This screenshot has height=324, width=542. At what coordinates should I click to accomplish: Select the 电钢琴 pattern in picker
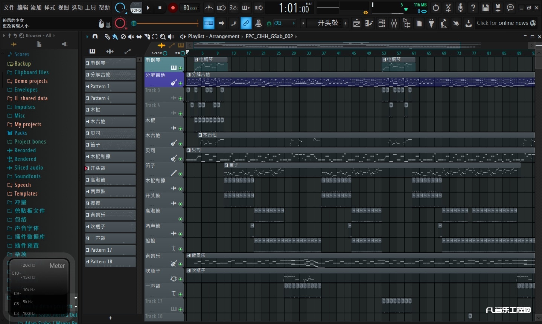[x=110, y=63]
